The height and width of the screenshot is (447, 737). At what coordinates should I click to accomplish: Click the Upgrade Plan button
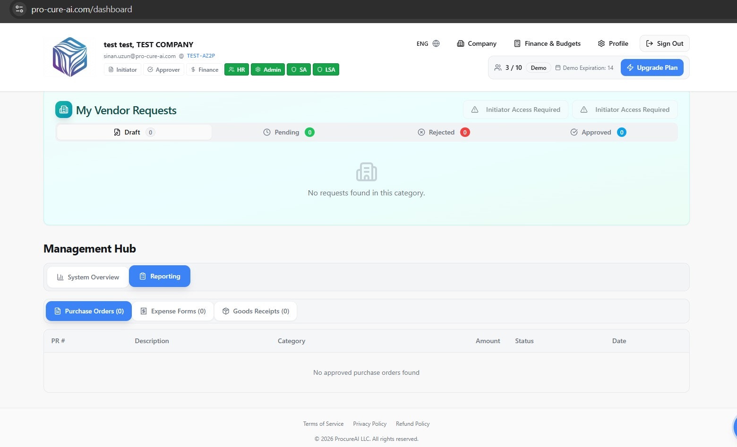tap(652, 67)
